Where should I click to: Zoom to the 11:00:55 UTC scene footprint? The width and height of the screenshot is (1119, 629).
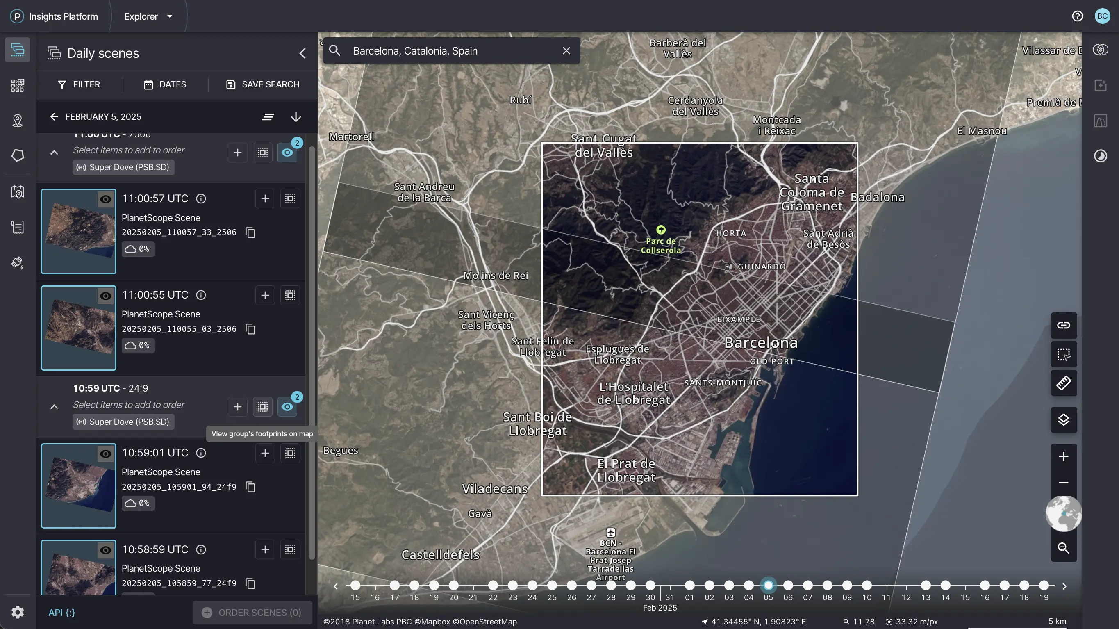click(x=290, y=295)
